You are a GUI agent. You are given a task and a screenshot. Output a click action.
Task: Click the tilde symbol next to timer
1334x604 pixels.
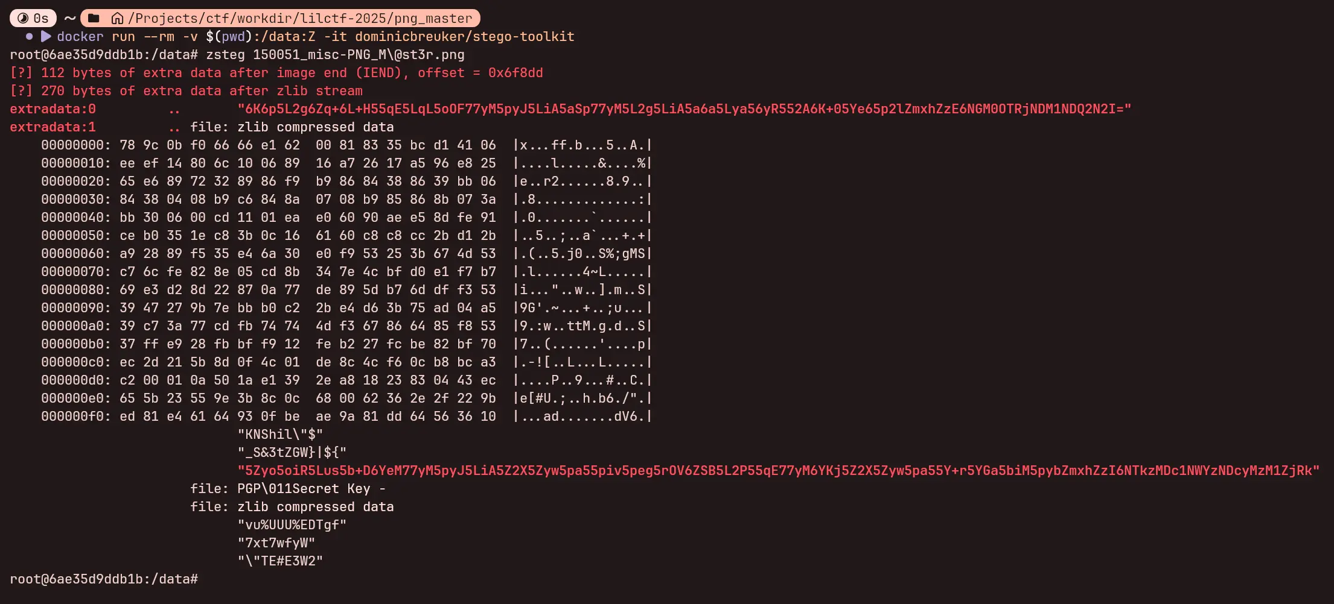tap(70, 18)
